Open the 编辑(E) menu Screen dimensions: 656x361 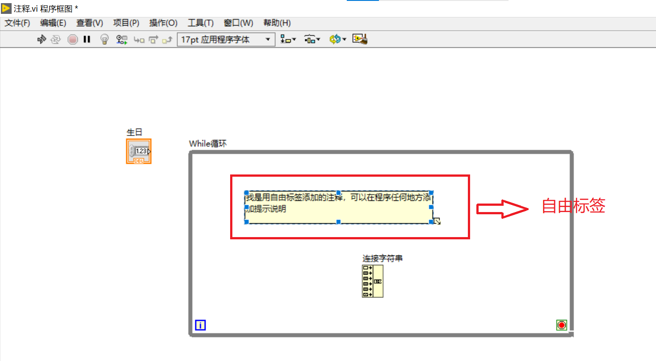(53, 23)
